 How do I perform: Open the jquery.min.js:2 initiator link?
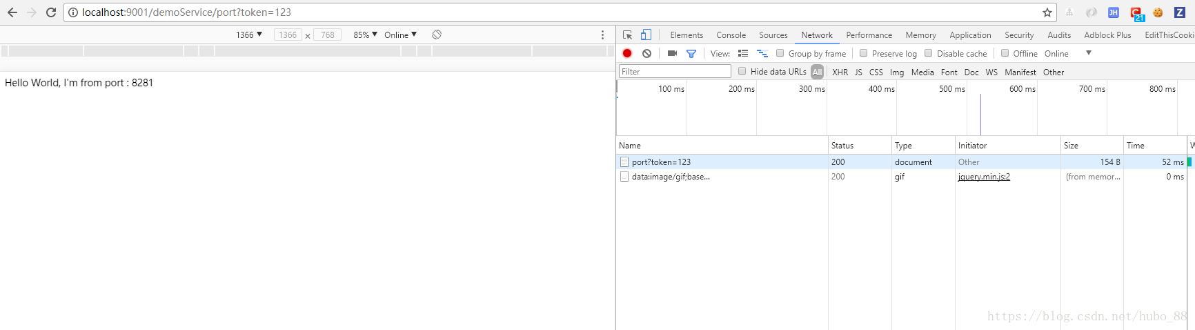(x=983, y=177)
